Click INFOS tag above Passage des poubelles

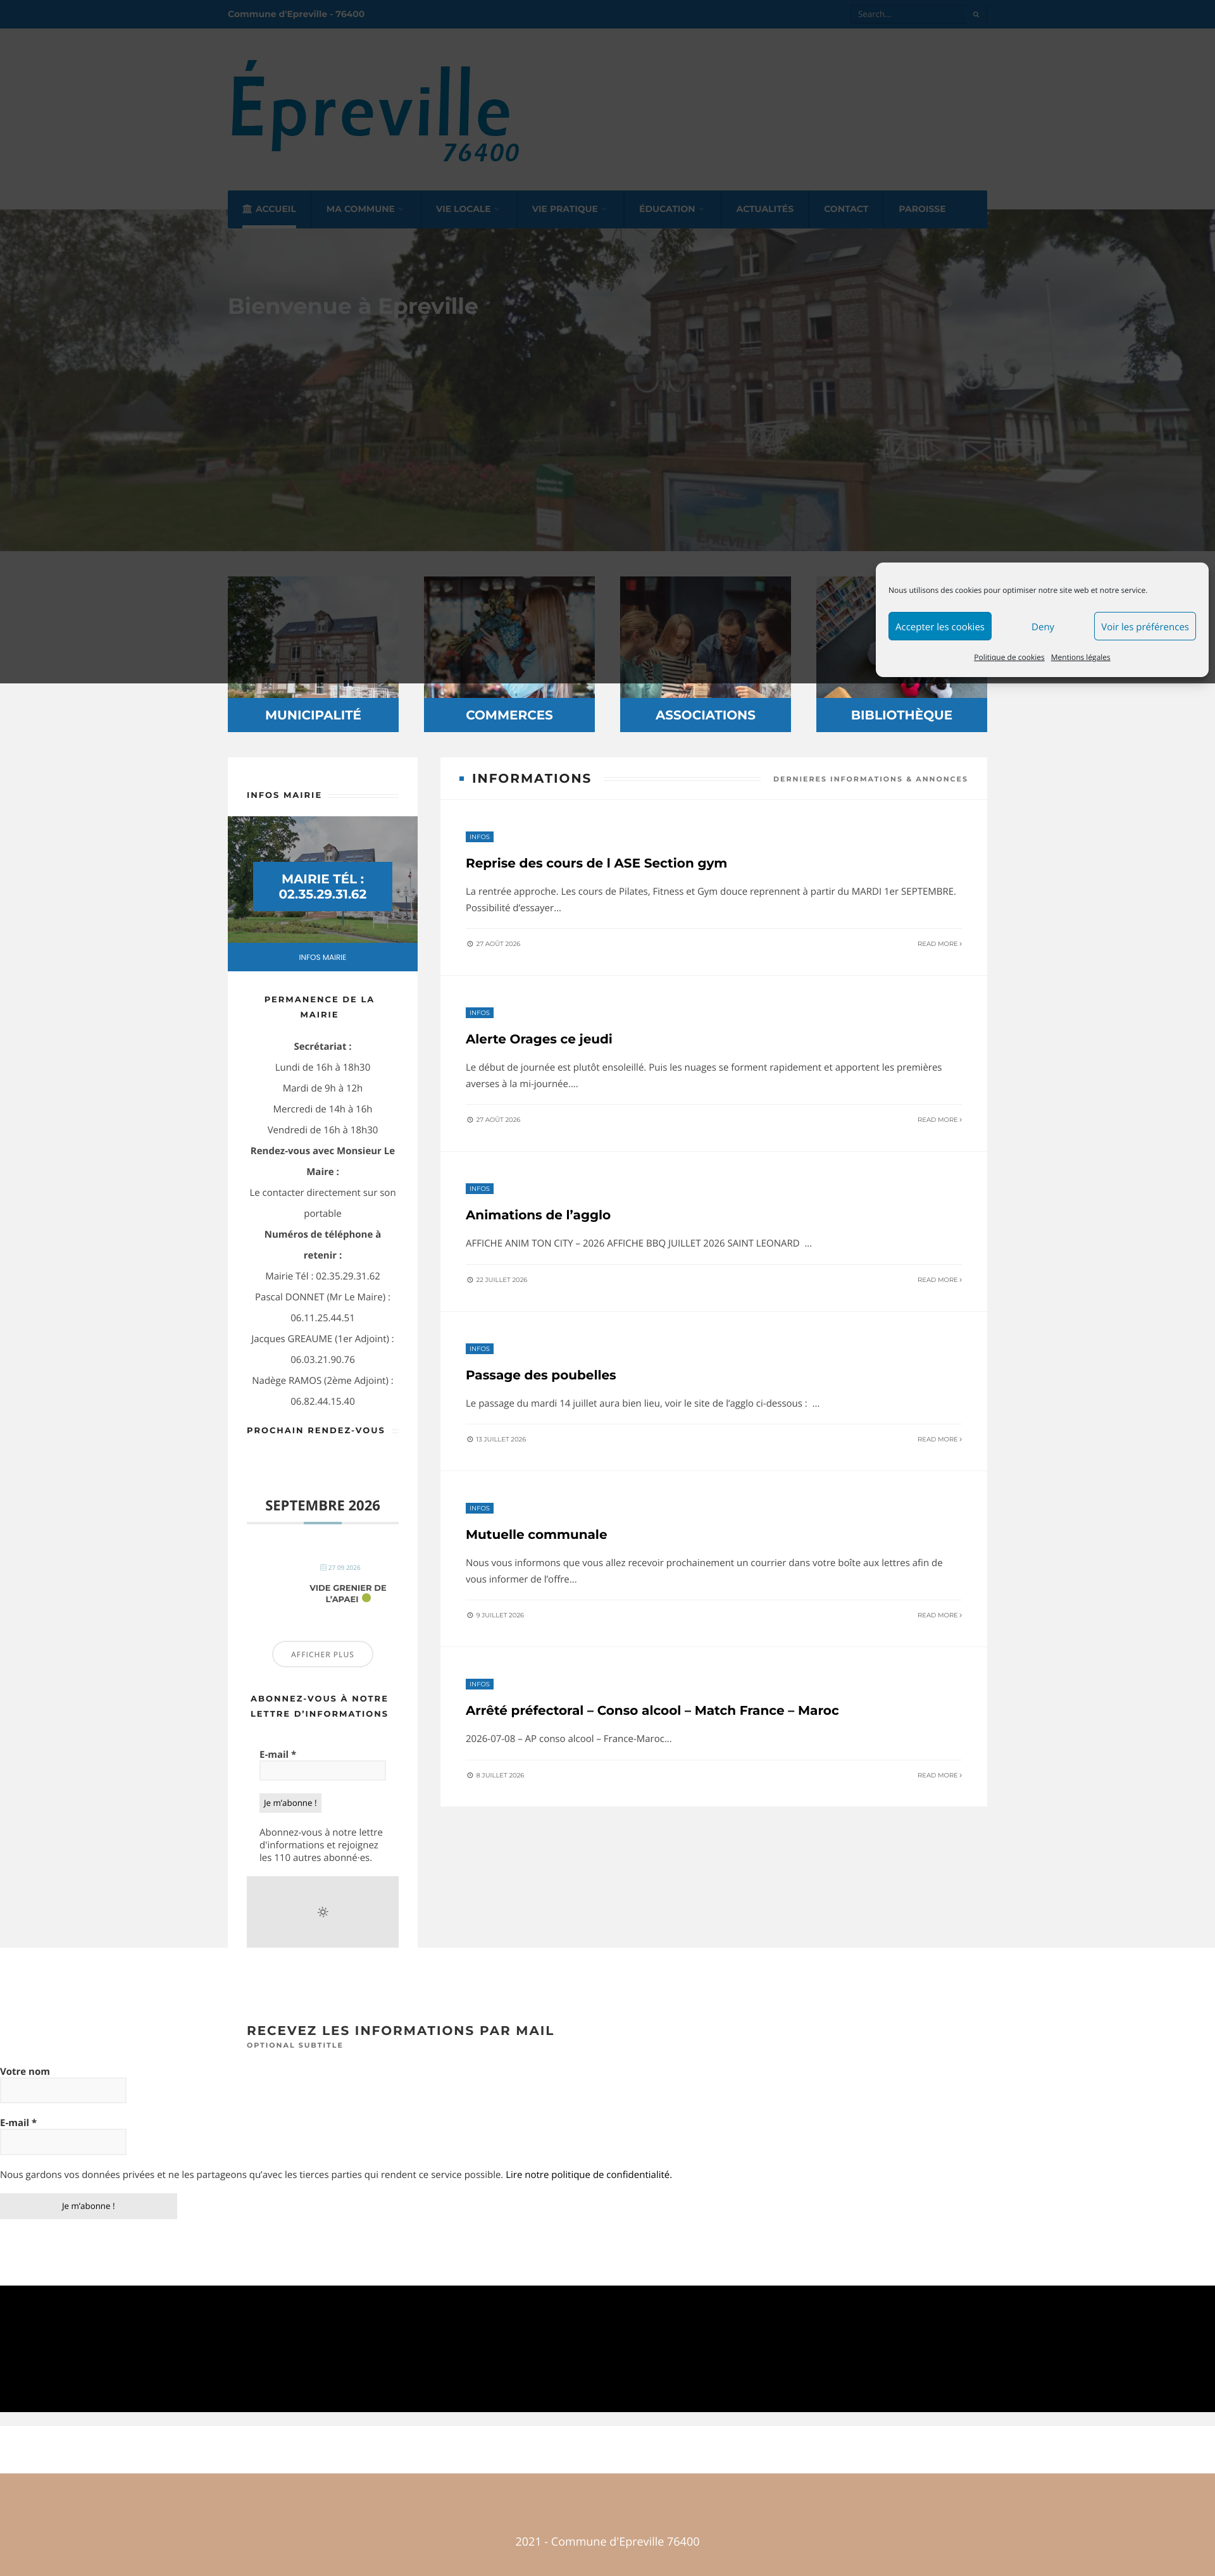479,1349
